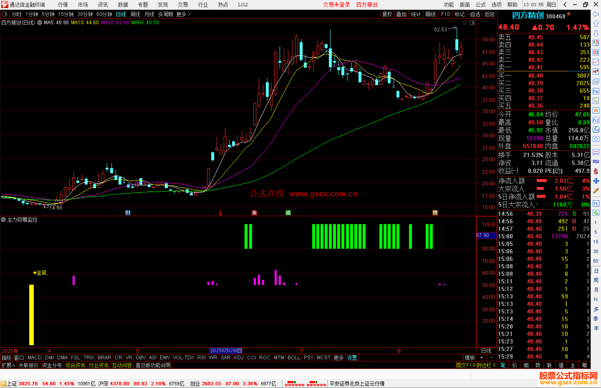Select the blue four-arrow move tool icon
The image size is (601, 388).
(x=596, y=181)
